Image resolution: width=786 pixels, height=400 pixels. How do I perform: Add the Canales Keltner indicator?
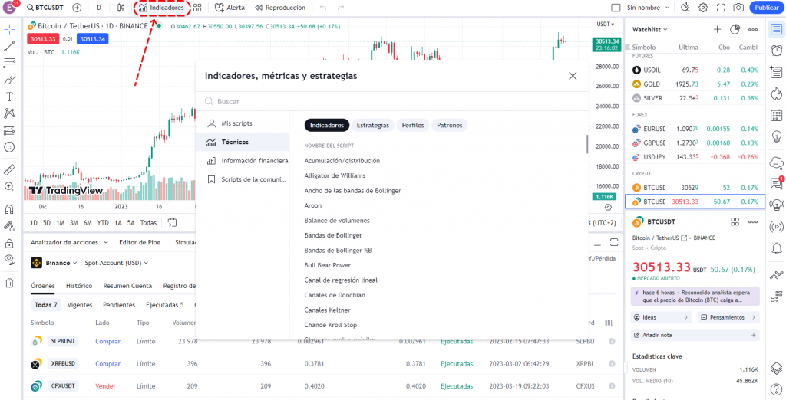(327, 310)
